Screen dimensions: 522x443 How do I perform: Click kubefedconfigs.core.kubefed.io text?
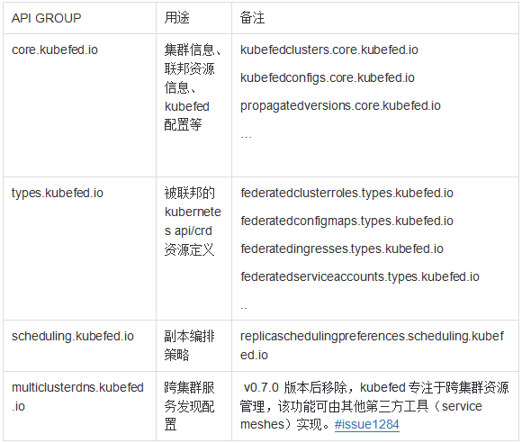(x=328, y=78)
